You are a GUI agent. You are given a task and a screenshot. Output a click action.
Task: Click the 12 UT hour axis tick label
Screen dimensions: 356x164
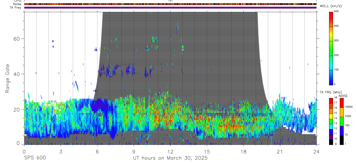(x=170, y=151)
